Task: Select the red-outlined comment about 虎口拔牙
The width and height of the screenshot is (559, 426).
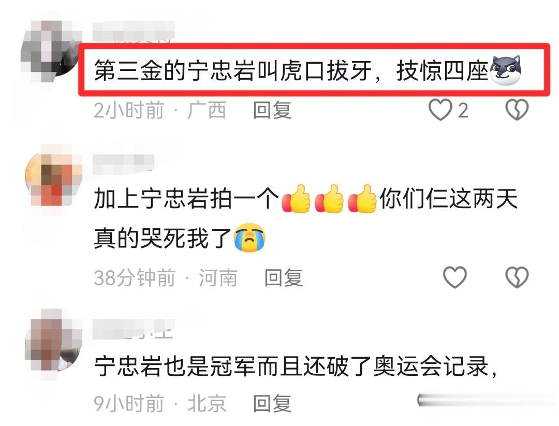Action: [314, 70]
